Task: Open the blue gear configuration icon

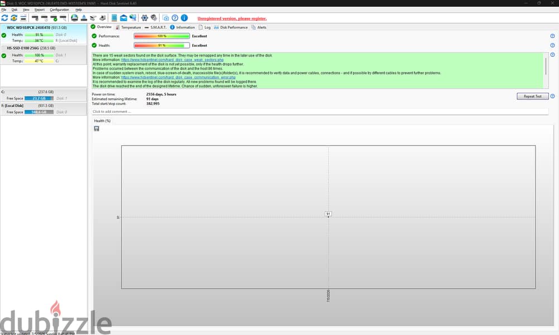Action: (144, 18)
